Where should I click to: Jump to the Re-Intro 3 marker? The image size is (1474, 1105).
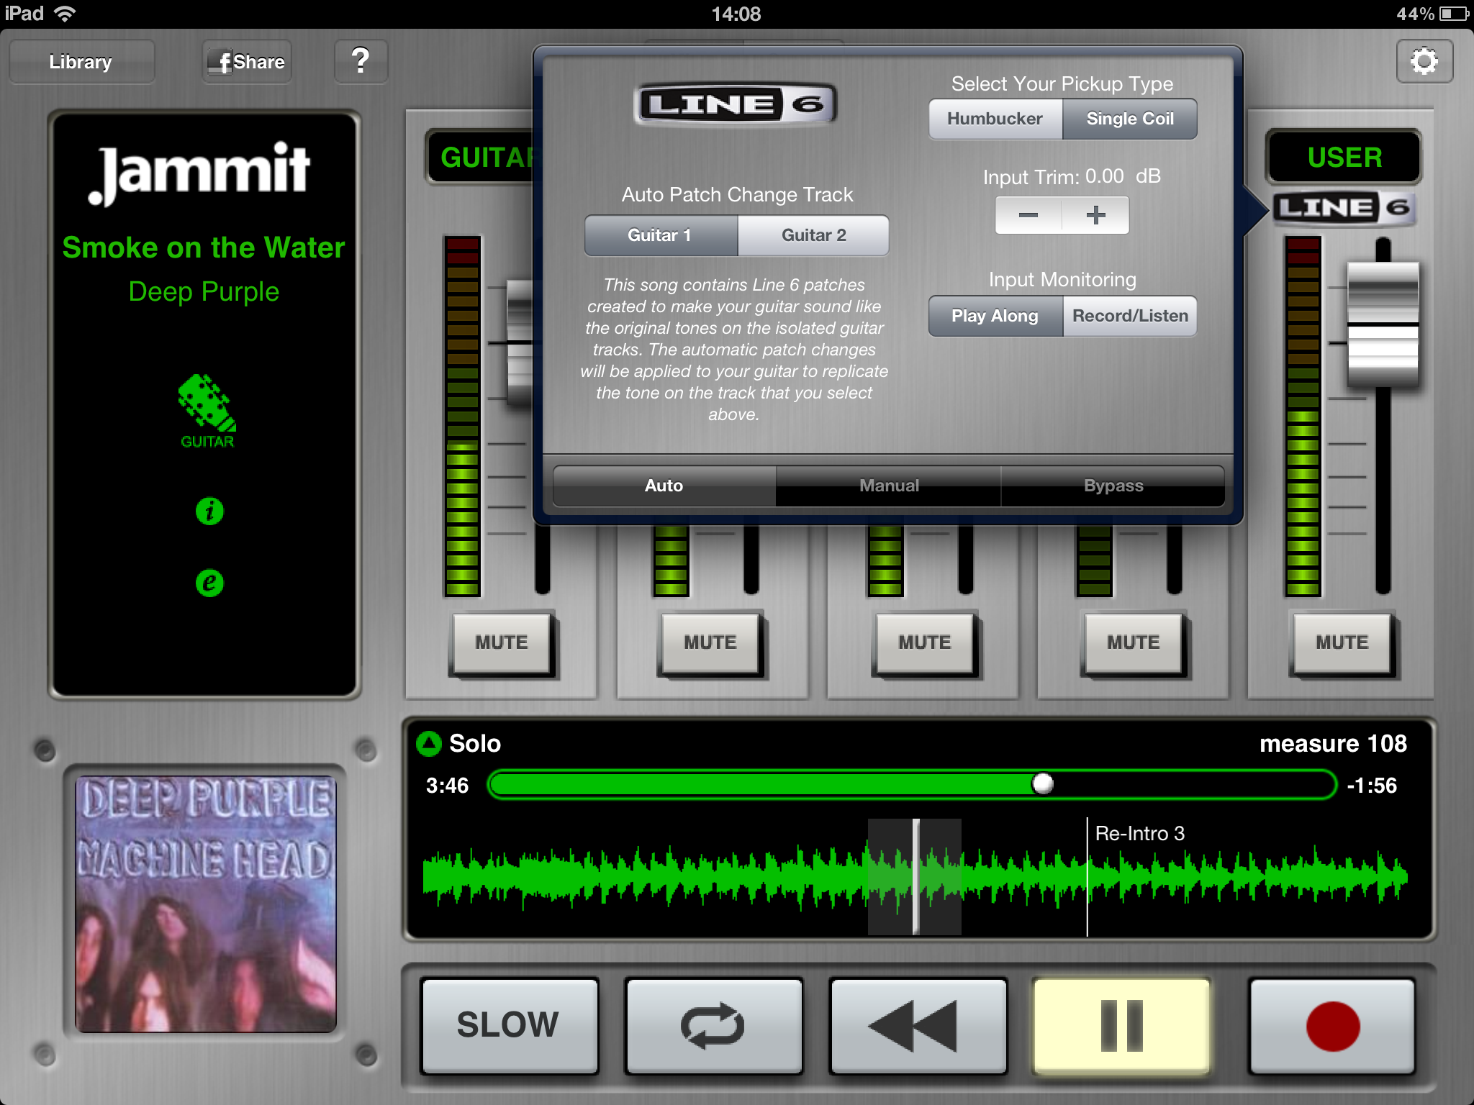click(1139, 833)
